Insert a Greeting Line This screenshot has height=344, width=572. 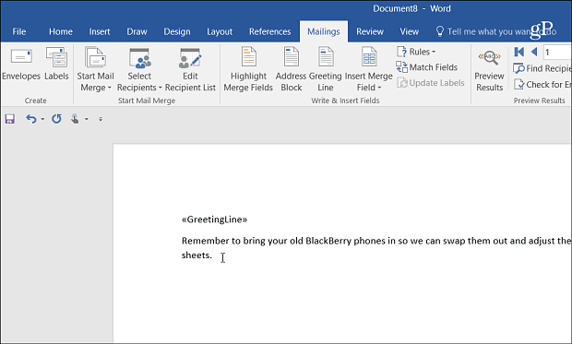click(326, 70)
